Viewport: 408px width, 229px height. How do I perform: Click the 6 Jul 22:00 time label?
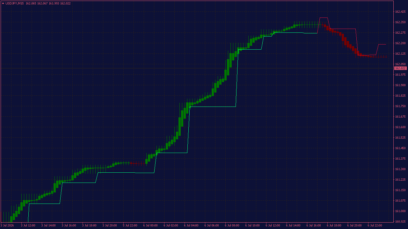375,226
